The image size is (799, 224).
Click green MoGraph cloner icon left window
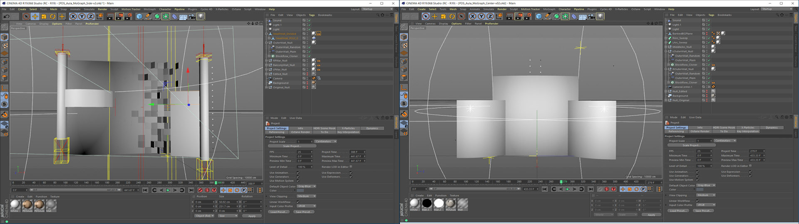pyautogui.click(x=166, y=17)
